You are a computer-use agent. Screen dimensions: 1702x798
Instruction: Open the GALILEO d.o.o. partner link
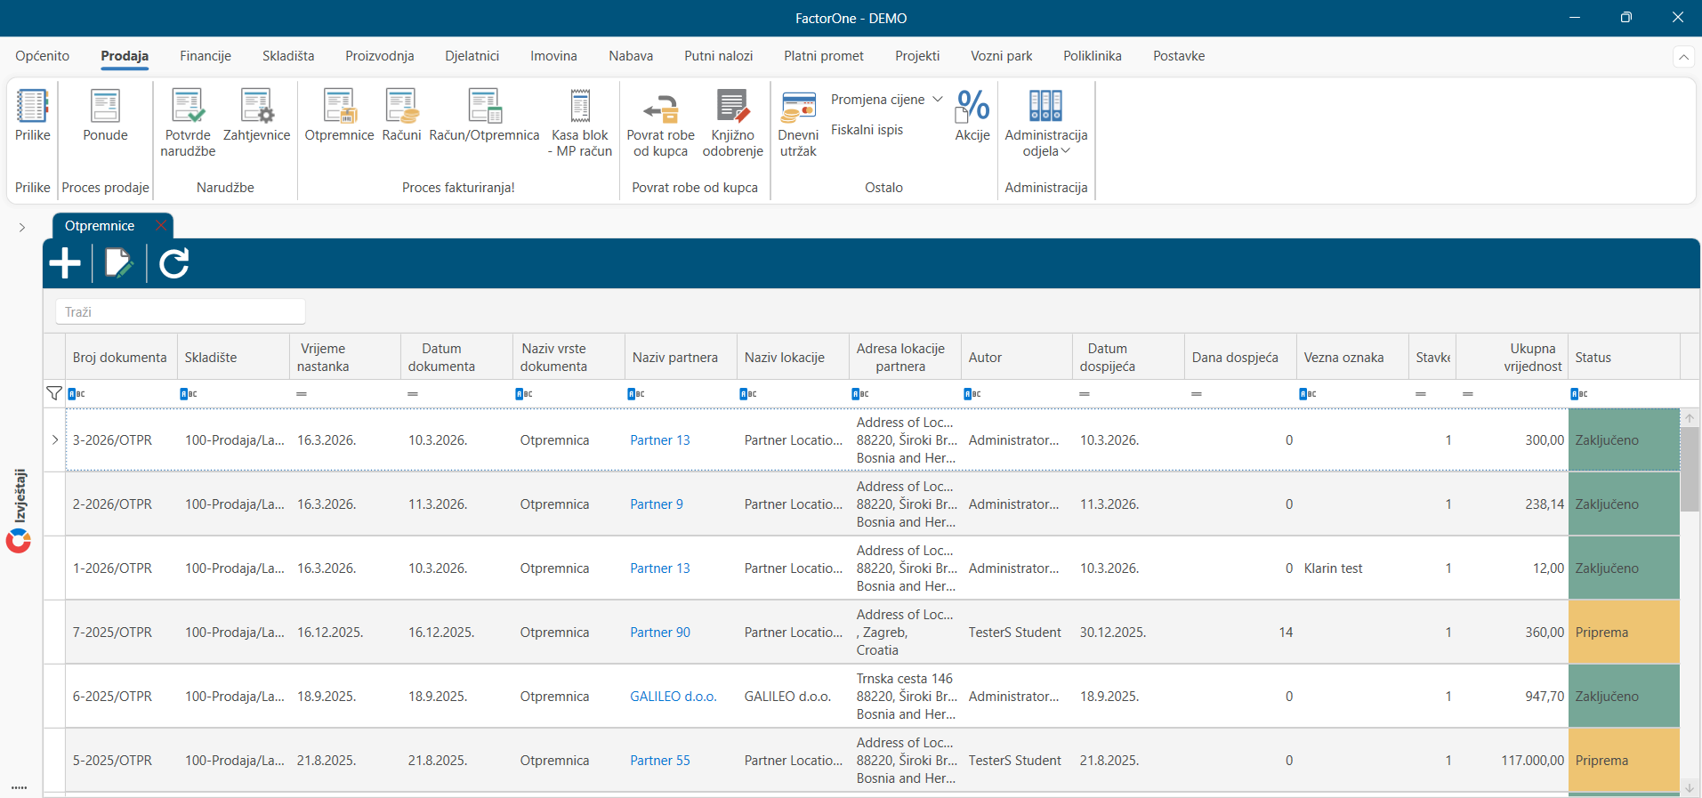[x=674, y=697]
